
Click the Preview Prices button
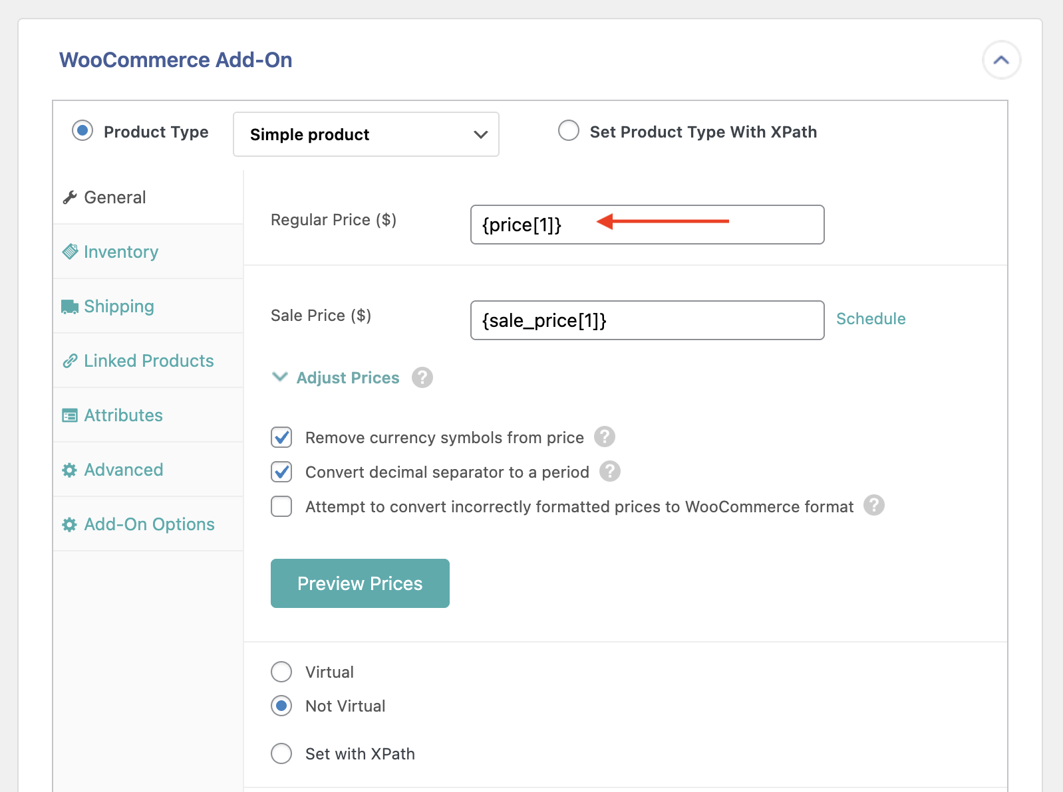360,583
